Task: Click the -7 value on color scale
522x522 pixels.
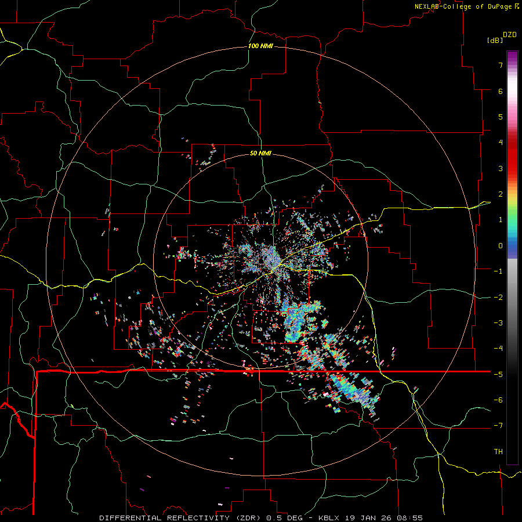Action: [498, 426]
